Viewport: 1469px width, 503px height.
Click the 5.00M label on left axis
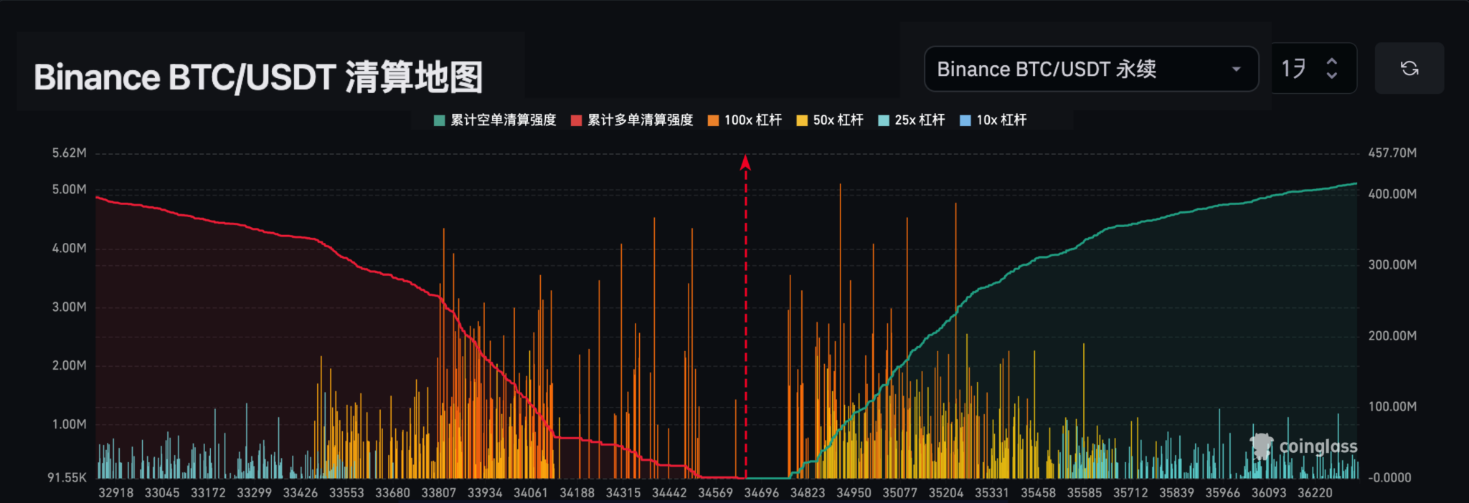tap(69, 190)
